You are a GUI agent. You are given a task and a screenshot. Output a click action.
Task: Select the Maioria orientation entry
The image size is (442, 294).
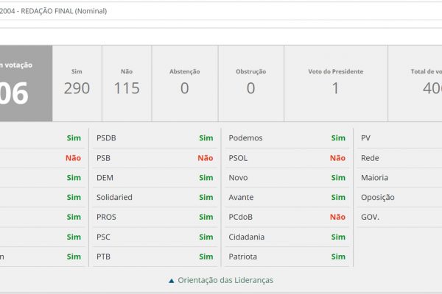374,178
